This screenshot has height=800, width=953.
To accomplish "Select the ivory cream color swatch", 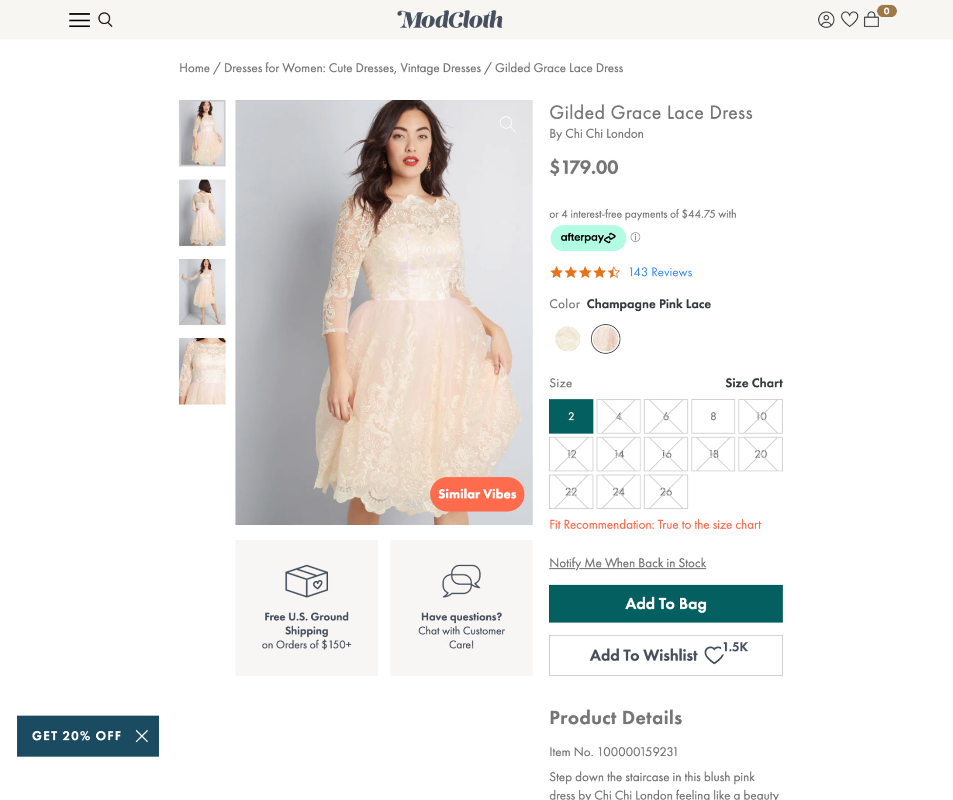I will 567,339.
